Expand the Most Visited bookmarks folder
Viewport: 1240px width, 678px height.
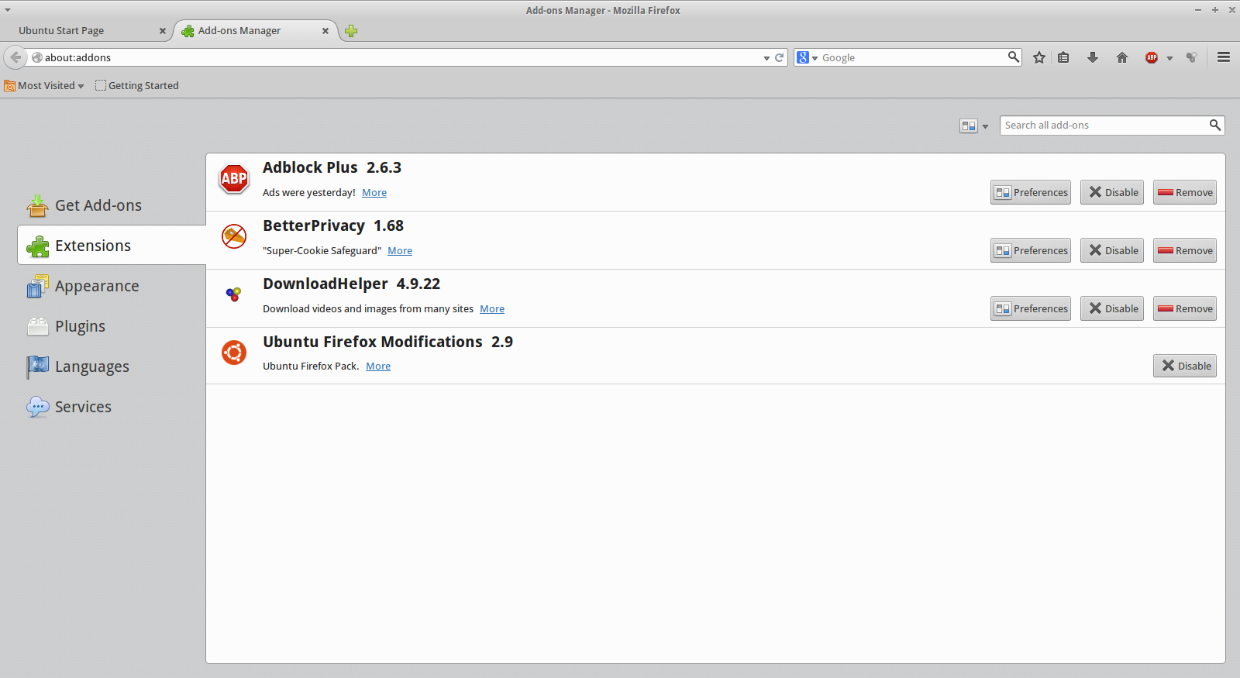pos(44,85)
